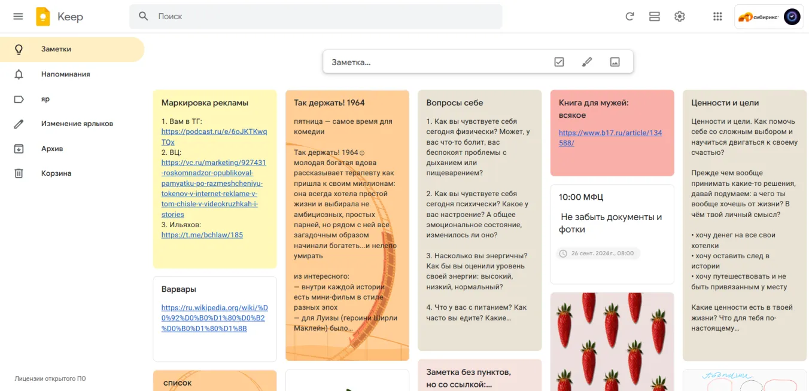Open the b17.ru article link
The image size is (809, 391).
point(610,138)
